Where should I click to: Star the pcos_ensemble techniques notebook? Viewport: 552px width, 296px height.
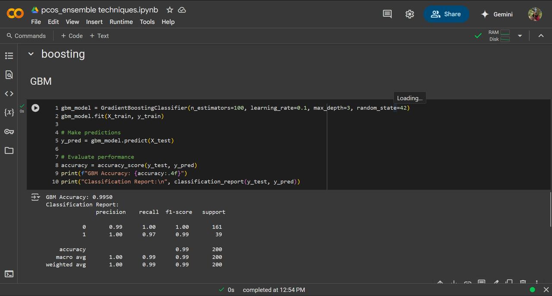coord(170,10)
